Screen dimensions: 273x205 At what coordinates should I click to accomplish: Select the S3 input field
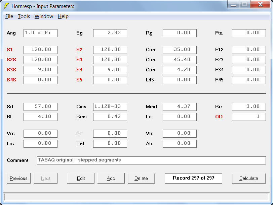(x=110, y=60)
